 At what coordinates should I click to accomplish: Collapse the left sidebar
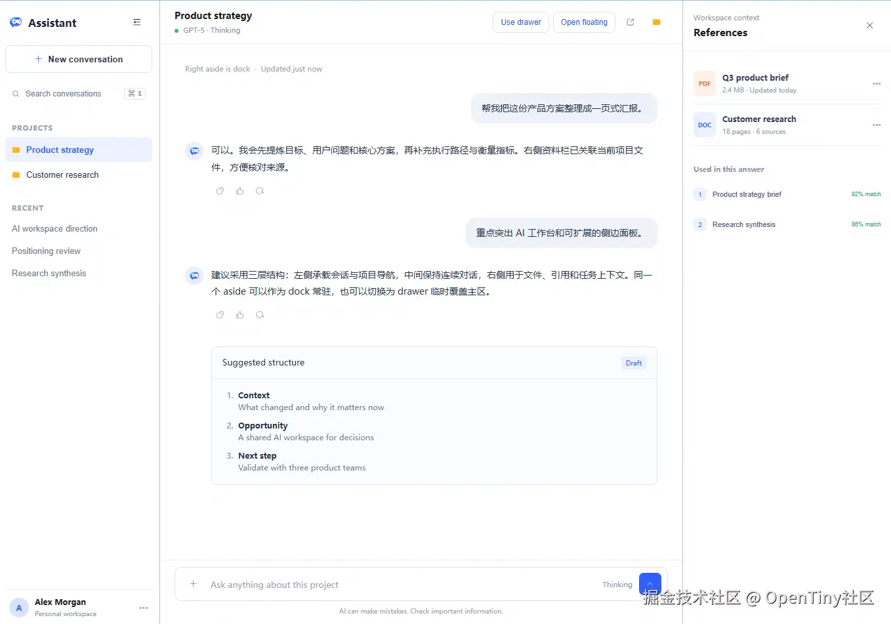pos(137,22)
